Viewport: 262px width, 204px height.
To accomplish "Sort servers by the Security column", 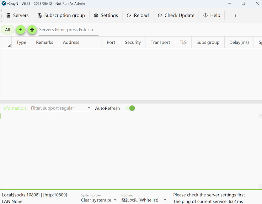I will click(x=133, y=42).
